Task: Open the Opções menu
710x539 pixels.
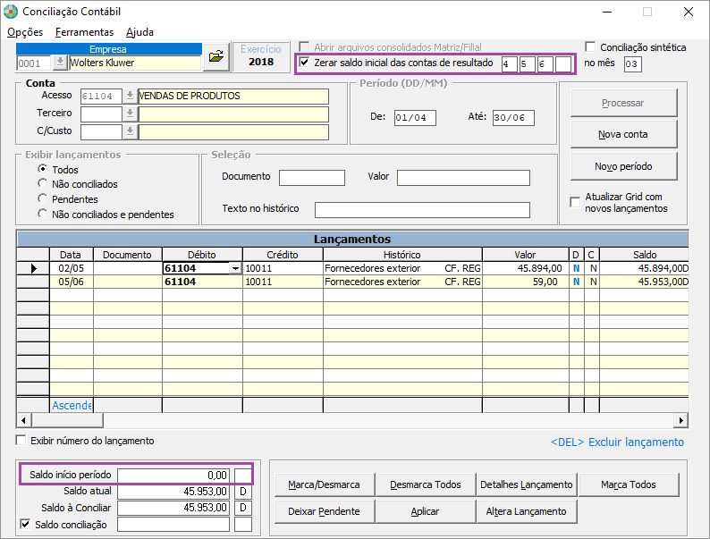Action: [x=25, y=32]
